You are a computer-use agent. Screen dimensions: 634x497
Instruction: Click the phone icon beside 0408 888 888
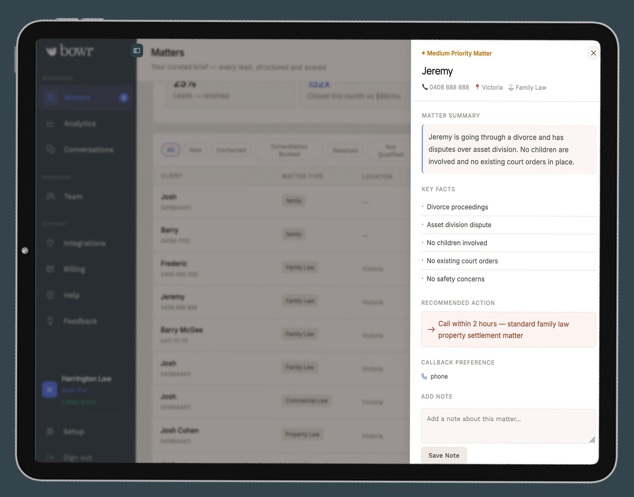coord(425,87)
